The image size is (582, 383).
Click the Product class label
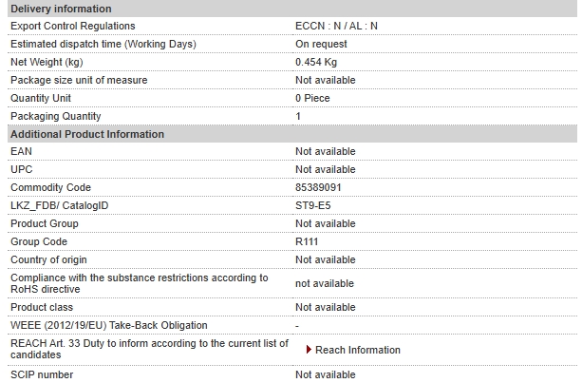click(42, 307)
